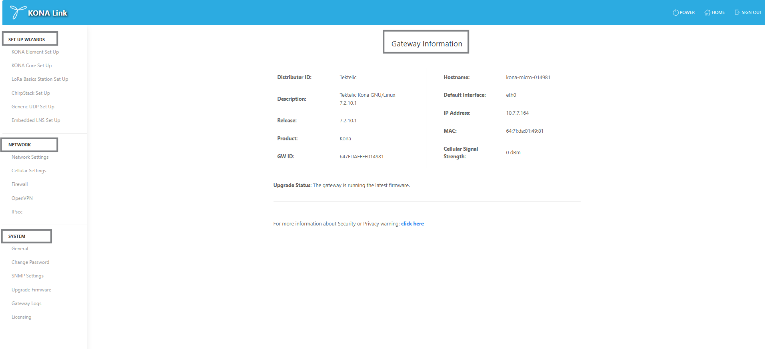Screen dimensions: 765x349
Task: Open Embedded LNS Set Up
Action: (x=36, y=120)
